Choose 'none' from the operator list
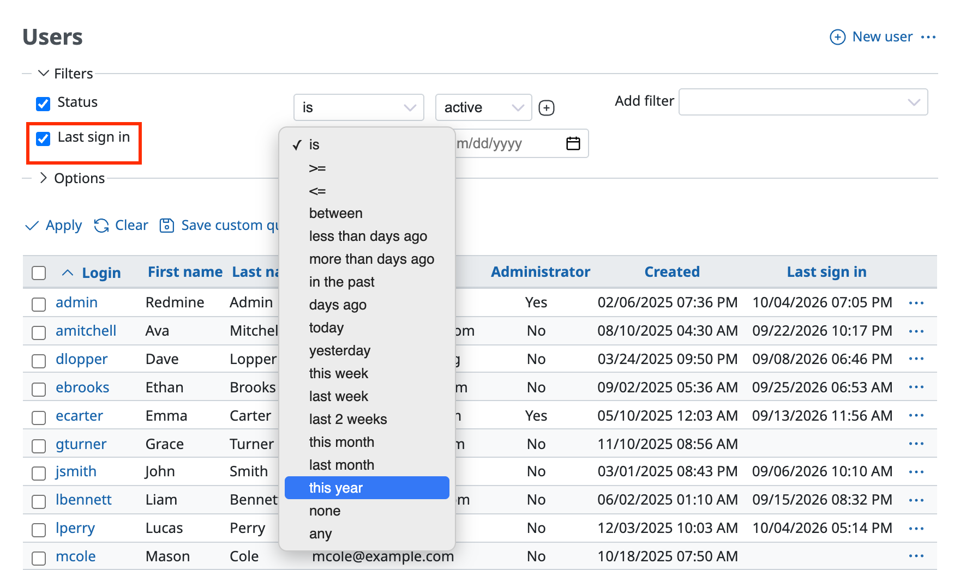The height and width of the screenshot is (570, 960). (x=367, y=511)
